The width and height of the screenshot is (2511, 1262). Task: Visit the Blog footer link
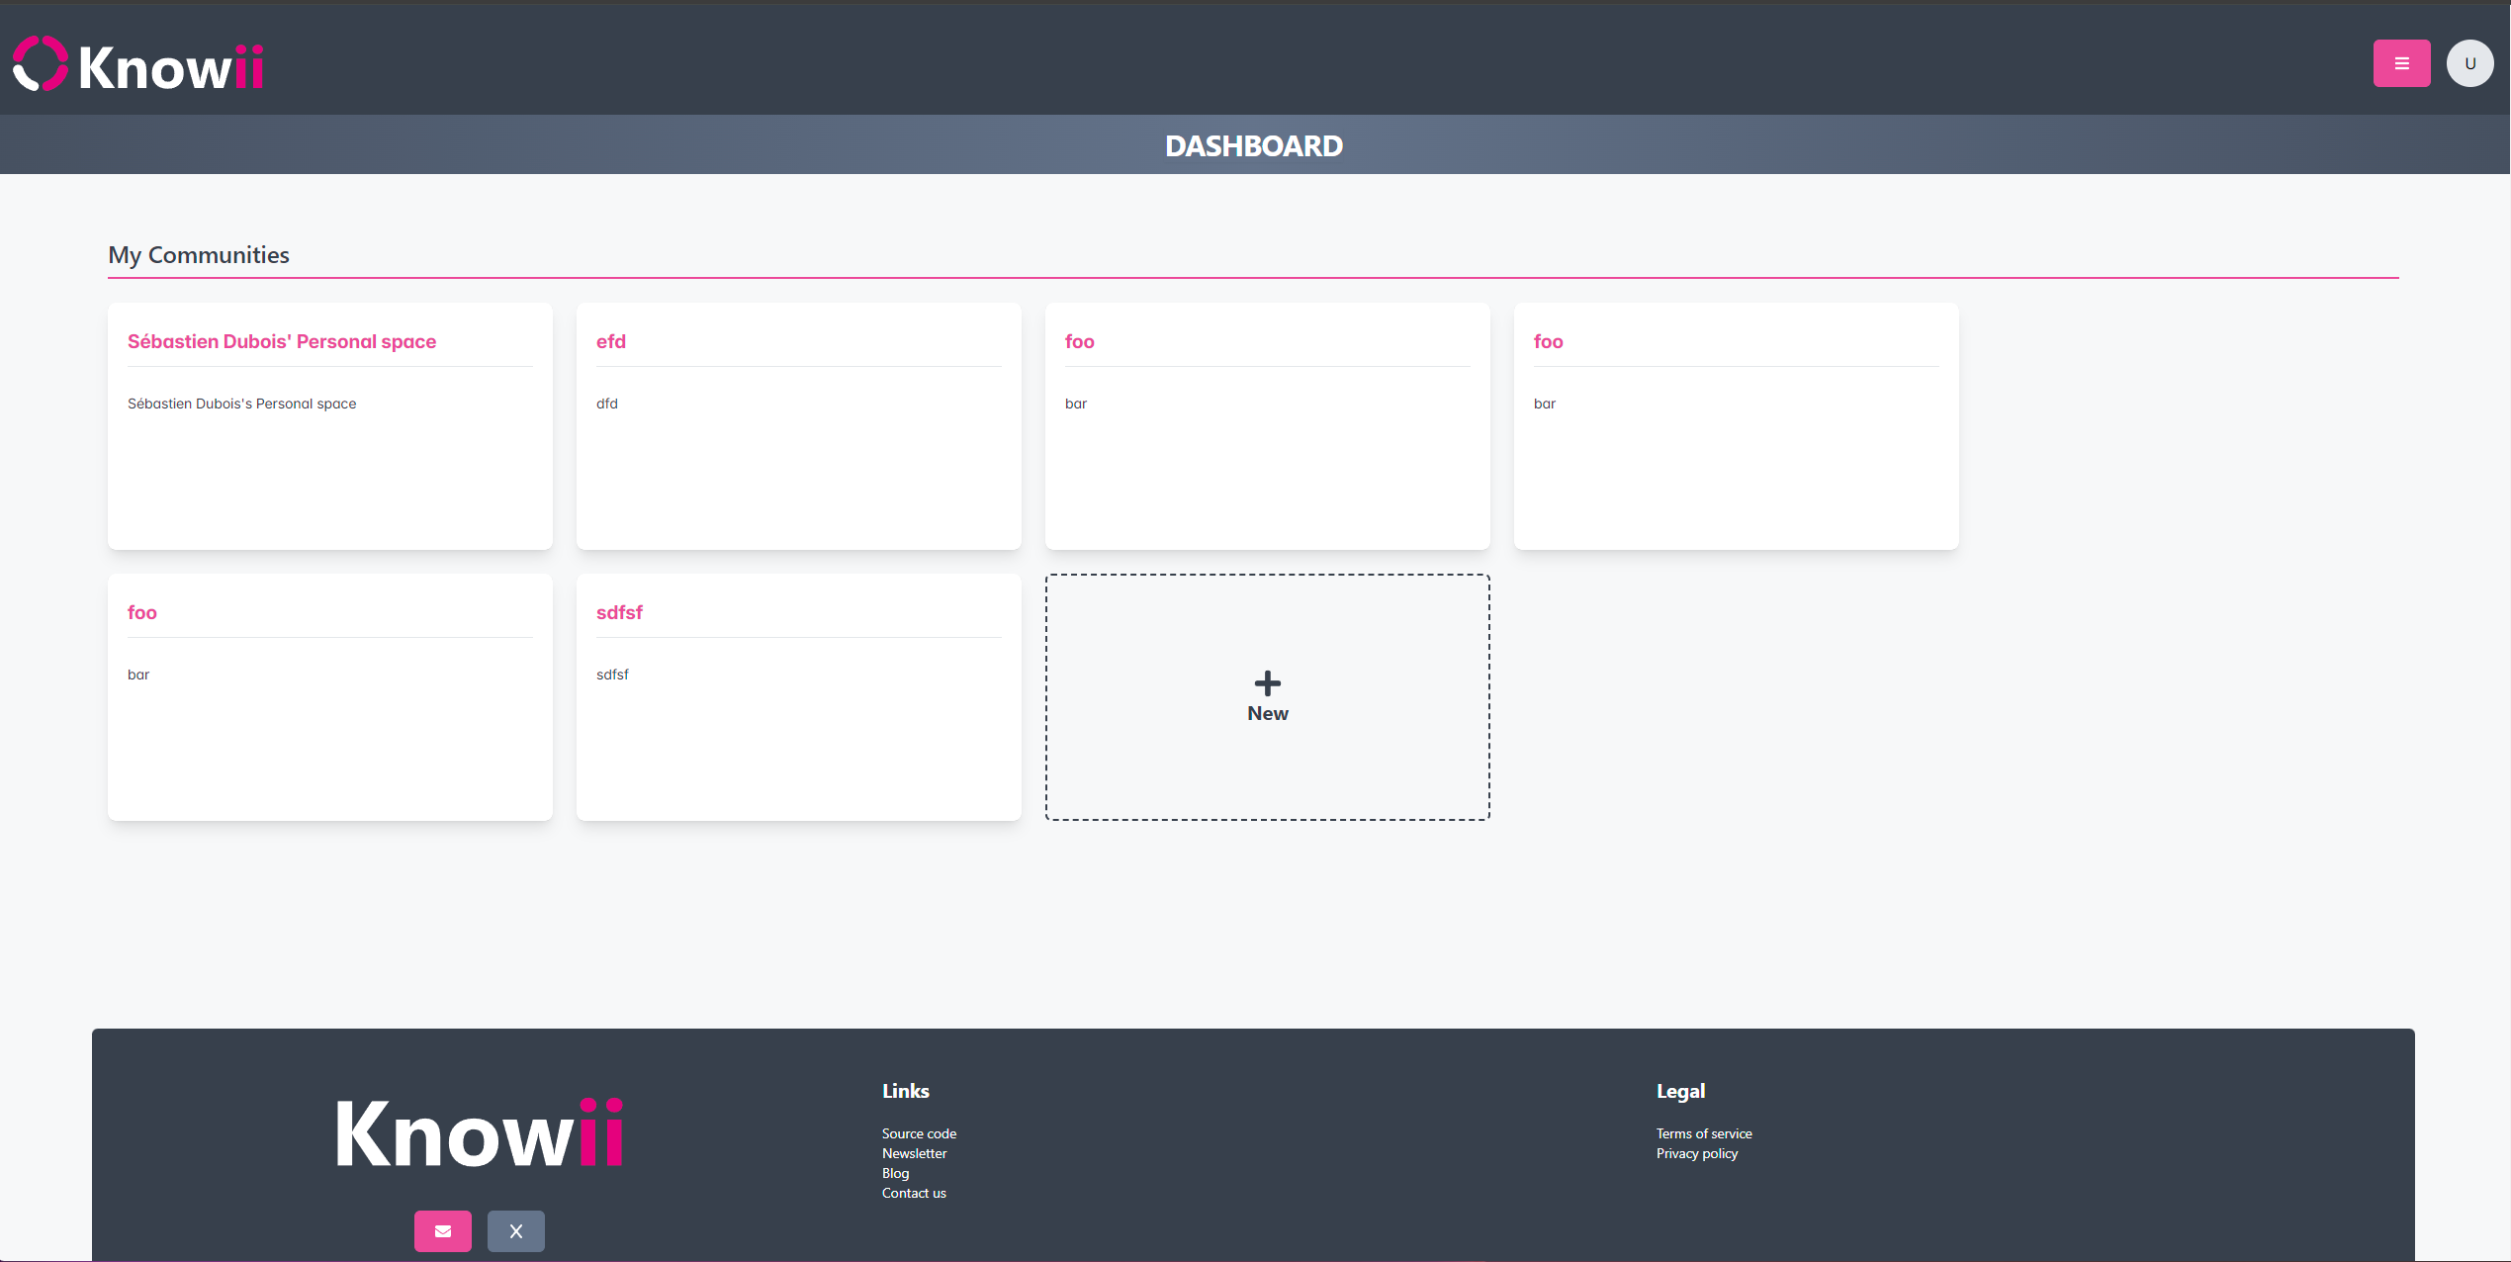pos(895,1173)
